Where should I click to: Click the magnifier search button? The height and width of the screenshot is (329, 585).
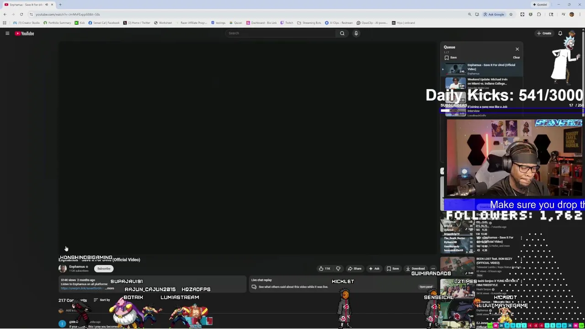[x=342, y=33]
